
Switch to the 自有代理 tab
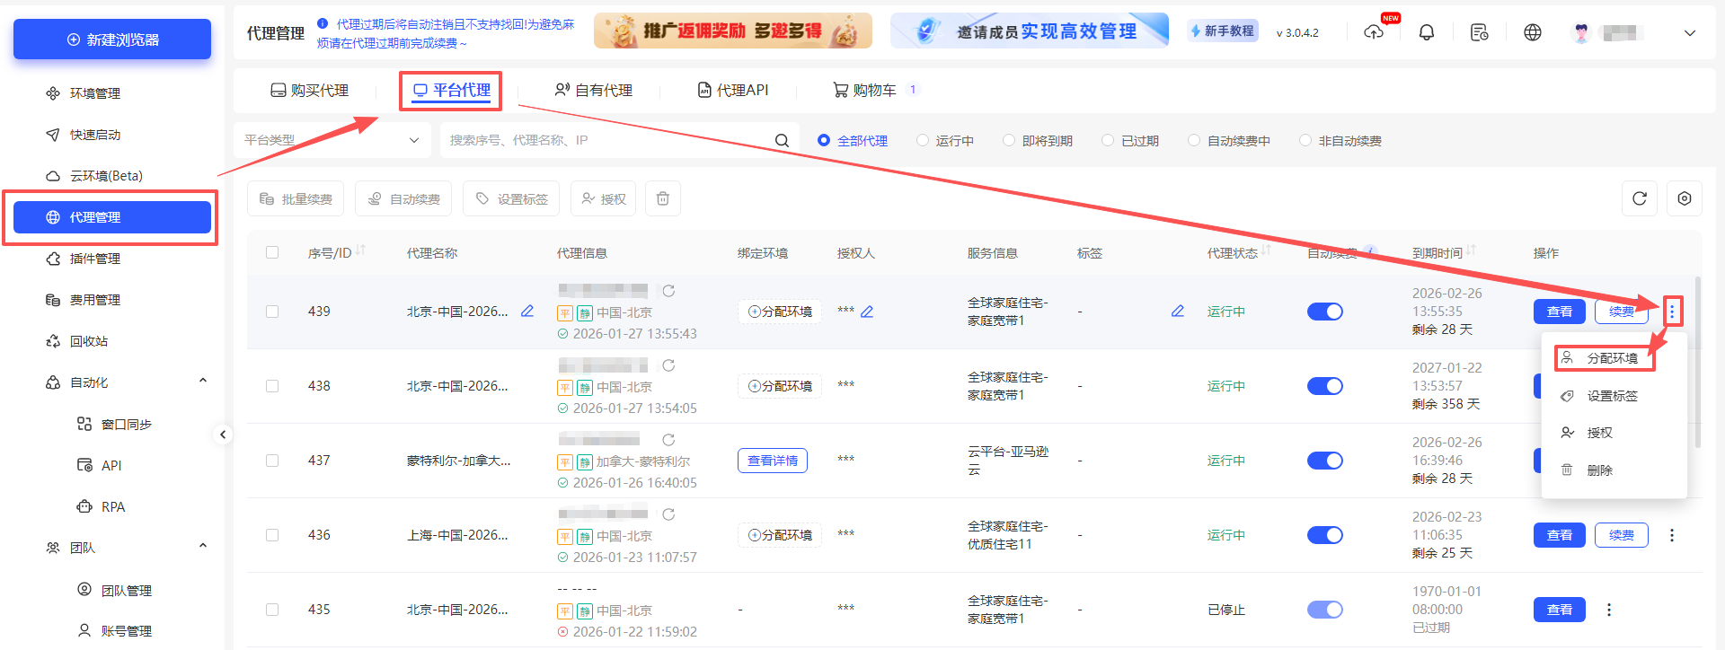(594, 91)
